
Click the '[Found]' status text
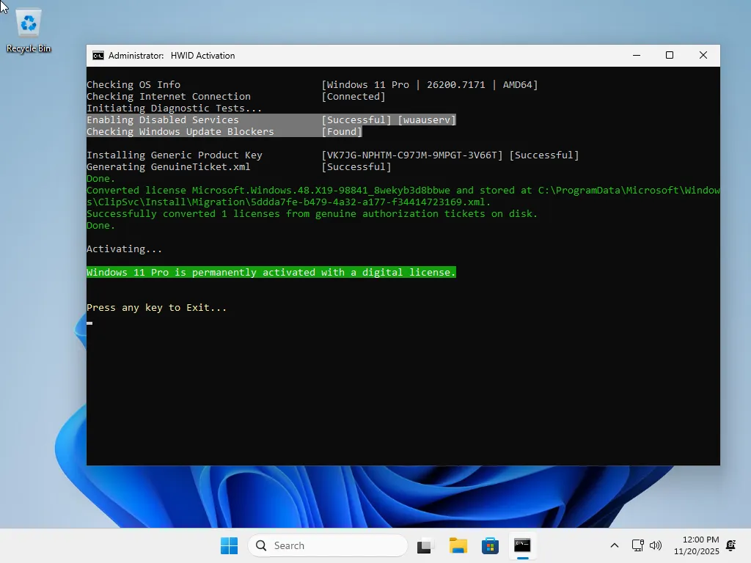(342, 132)
